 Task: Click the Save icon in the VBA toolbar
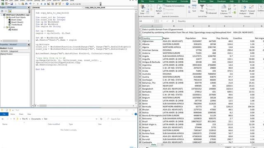coord(12,4)
